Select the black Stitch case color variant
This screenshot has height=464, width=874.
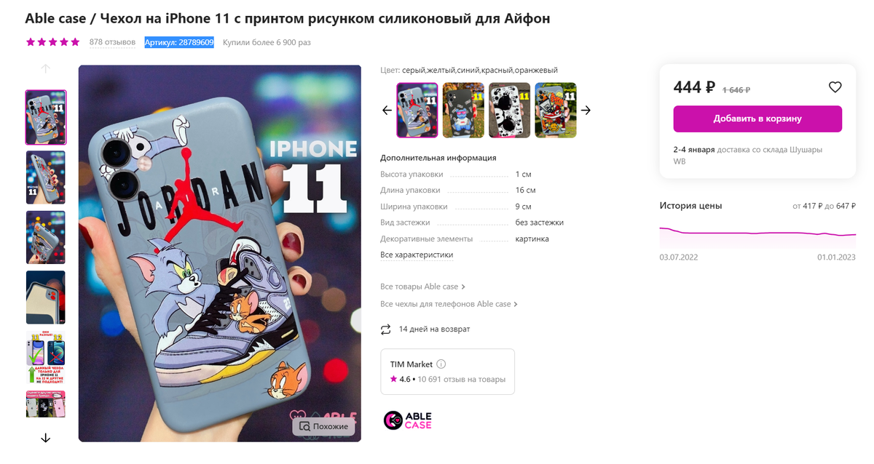463,111
